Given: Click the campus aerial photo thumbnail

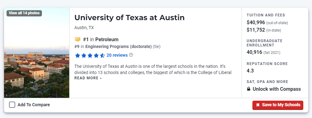Looking at the screenshot, I should (x=37, y=53).
